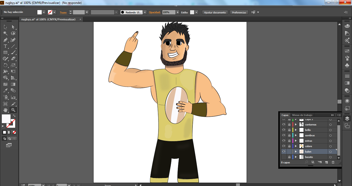Open the Color panel (palette icon)
Screen dimensions: 352x186
coord(347,26)
